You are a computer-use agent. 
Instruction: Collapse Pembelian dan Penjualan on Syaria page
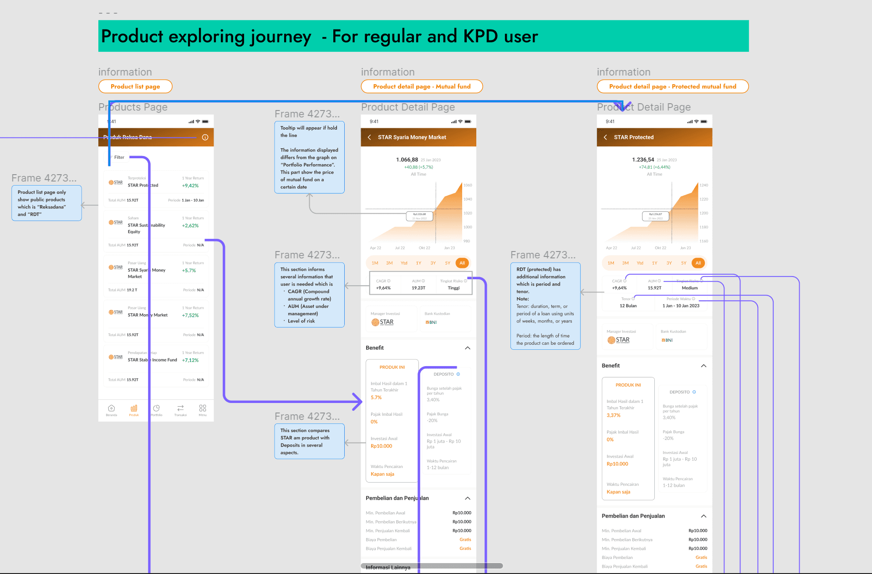[468, 498]
